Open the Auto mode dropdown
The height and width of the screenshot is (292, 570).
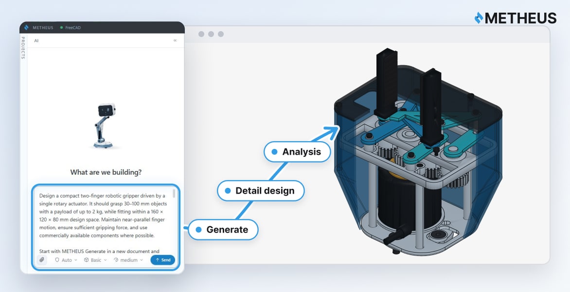66,260
